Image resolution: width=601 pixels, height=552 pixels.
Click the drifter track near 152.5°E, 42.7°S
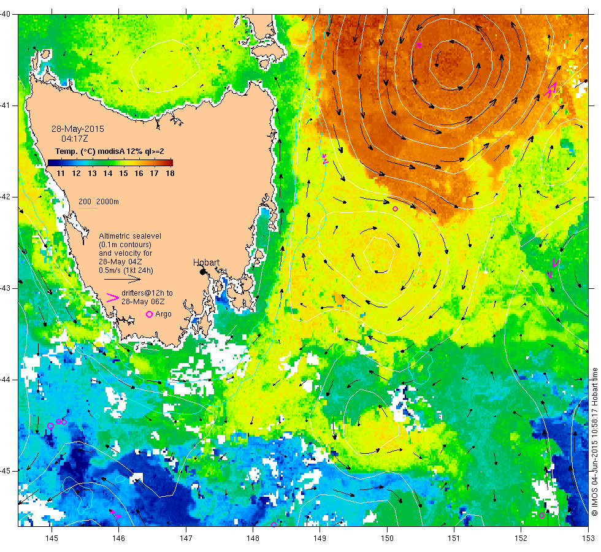pos(553,267)
